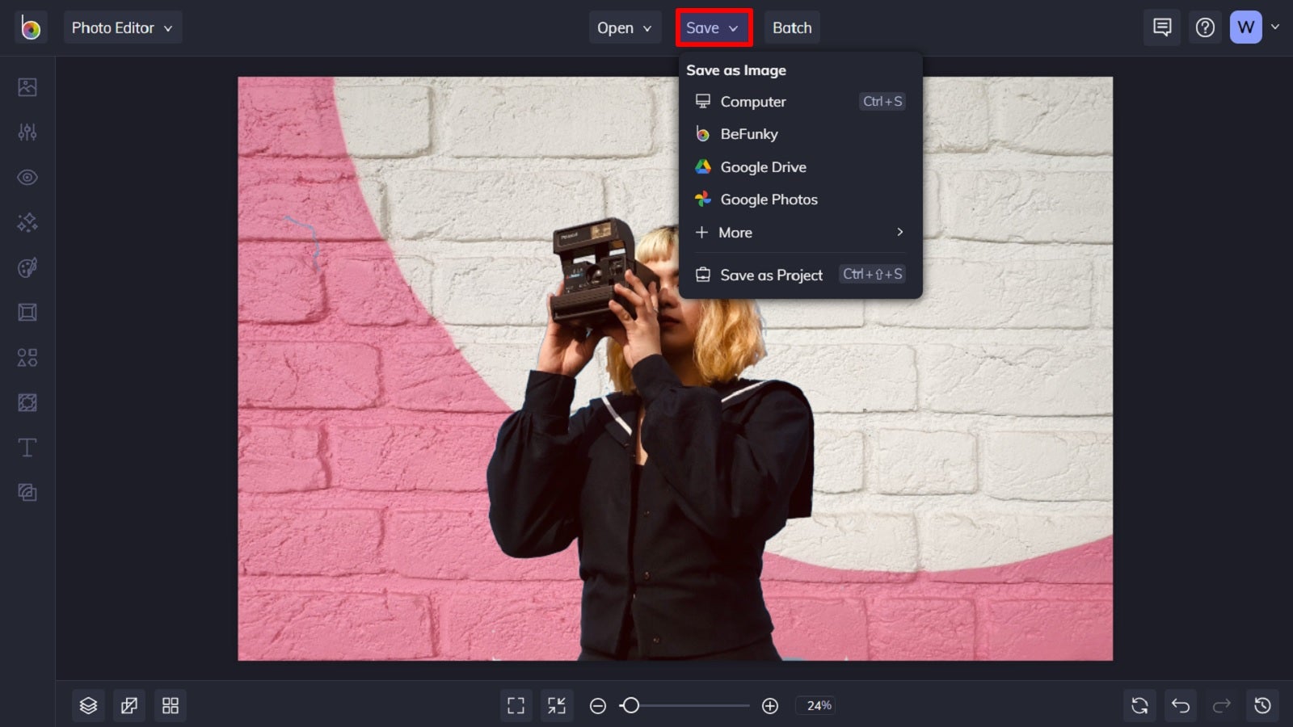This screenshot has height=727, width=1293.
Task: Open the Touch Up tool
Action: click(27, 177)
